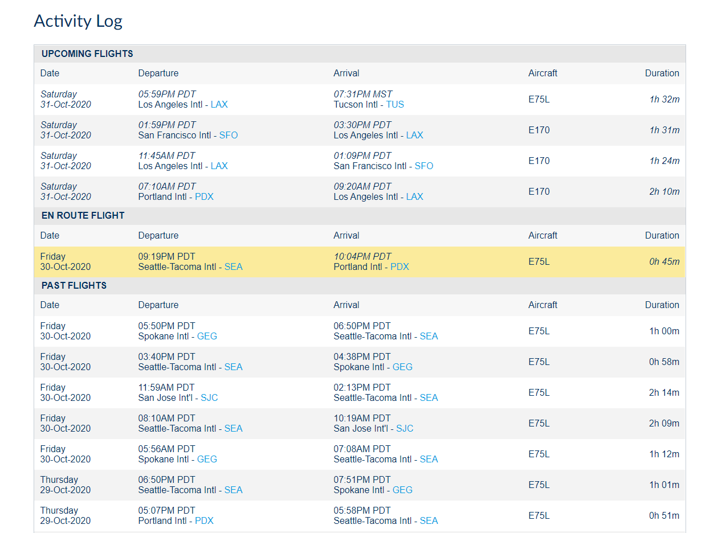Click GEG departure link of 05:56AM flight
This screenshot has height=533, width=722.
(207, 460)
